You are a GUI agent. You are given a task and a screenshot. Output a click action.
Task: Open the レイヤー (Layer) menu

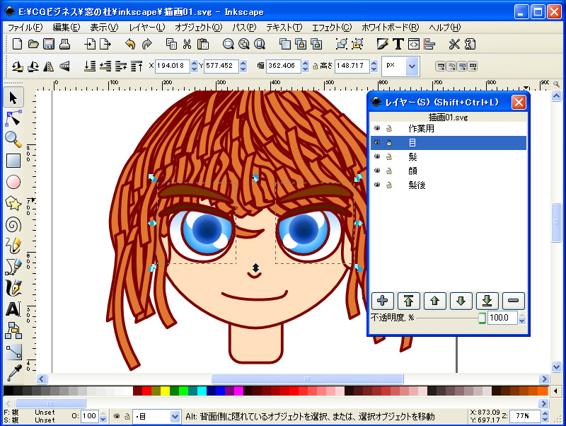(x=146, y=27)
